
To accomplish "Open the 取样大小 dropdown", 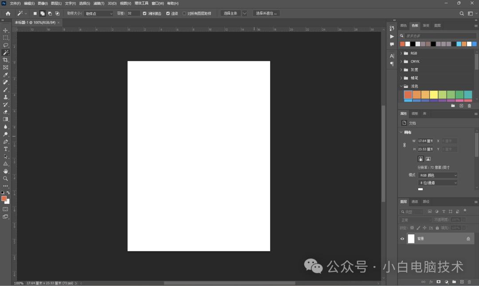I will (x=98, y=13).
